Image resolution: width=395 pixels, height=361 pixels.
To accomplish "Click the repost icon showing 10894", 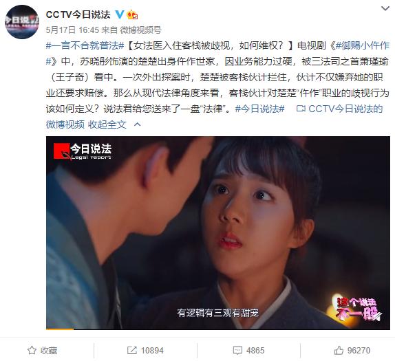I will (131, 350).
